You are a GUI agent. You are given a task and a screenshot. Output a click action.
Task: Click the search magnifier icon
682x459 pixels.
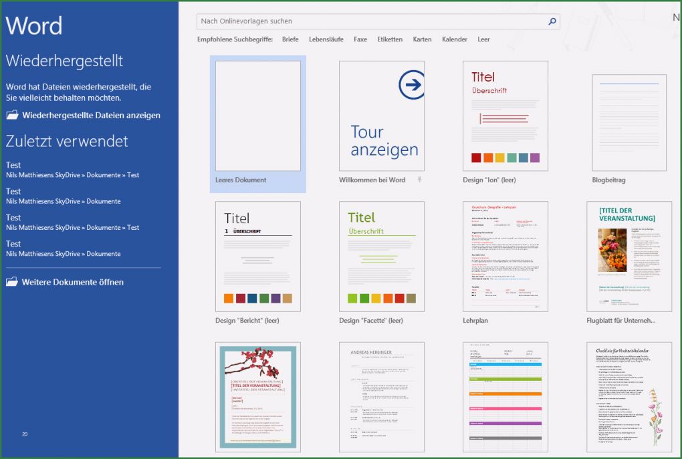coord(552,21)
